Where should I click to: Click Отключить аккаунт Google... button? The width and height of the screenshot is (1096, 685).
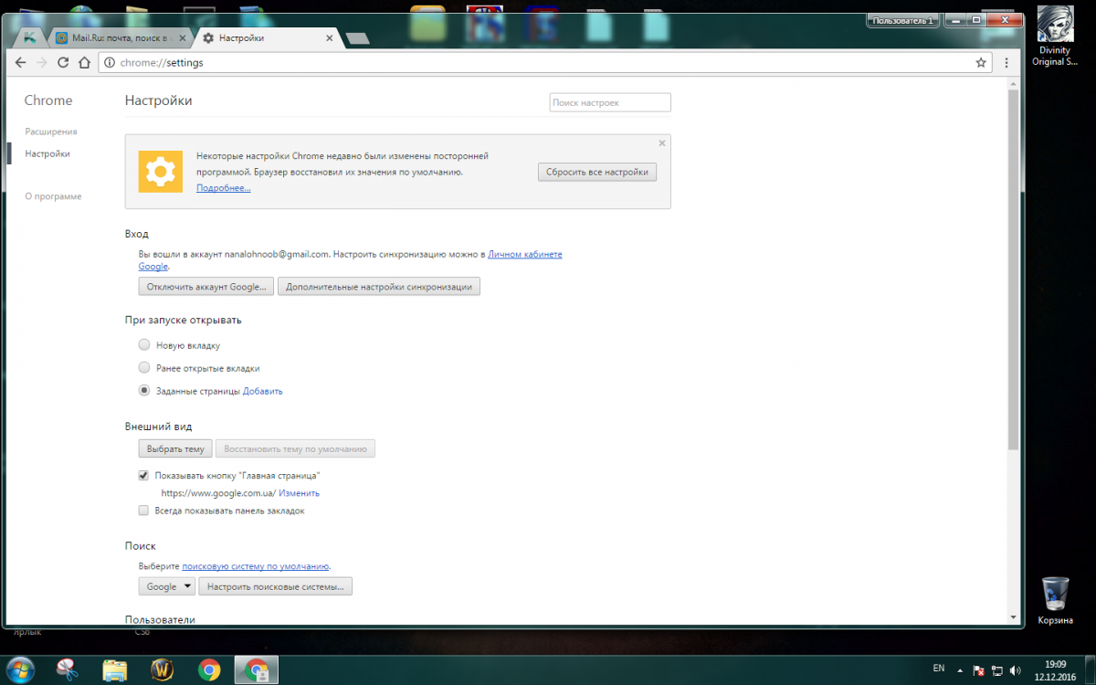(x=206, y=287)
